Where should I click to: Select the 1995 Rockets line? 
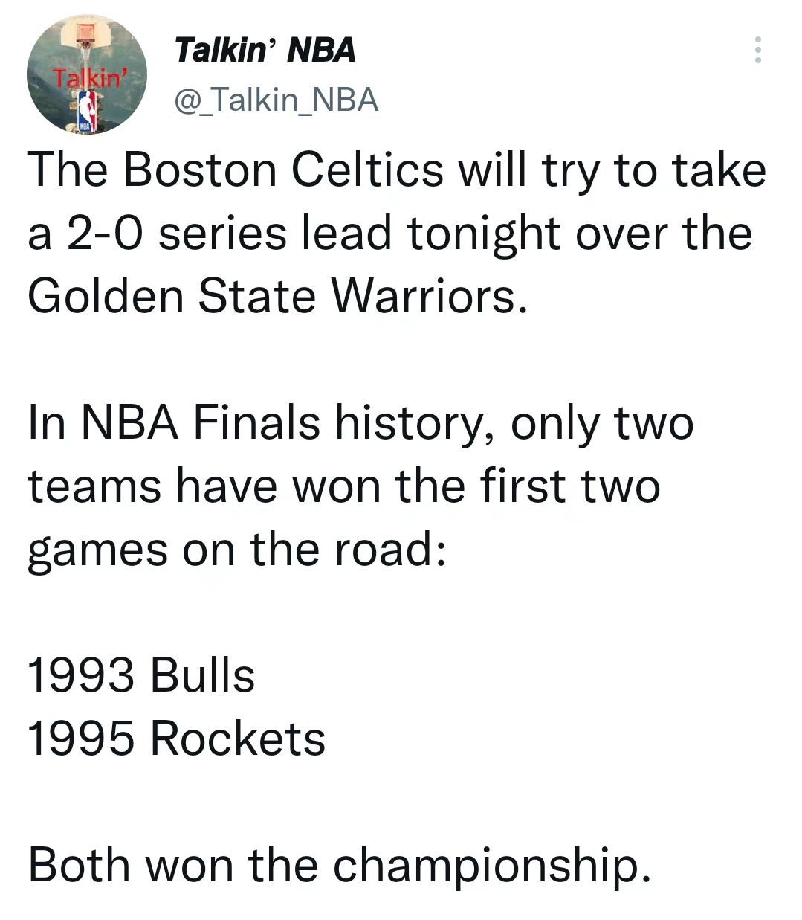[x=177, y=739]
